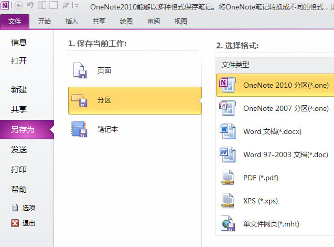Open 选项 settings
Viewport: 334px width, 247px height.
pos(24,208)
